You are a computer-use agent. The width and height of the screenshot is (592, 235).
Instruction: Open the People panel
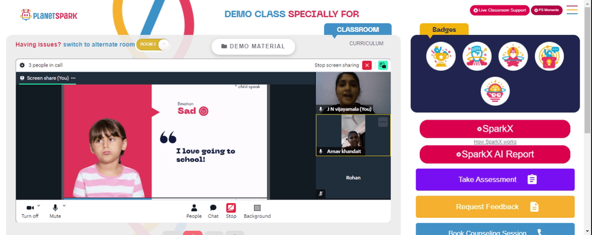pyautogui.click(x=194, y=211)
